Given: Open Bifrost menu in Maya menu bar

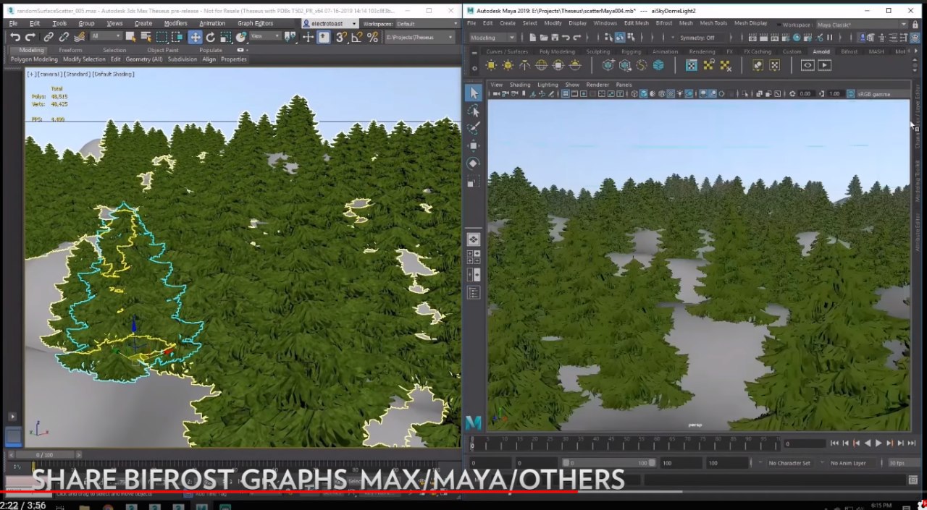Looking at the screenshot, I should tap(663, 23).
